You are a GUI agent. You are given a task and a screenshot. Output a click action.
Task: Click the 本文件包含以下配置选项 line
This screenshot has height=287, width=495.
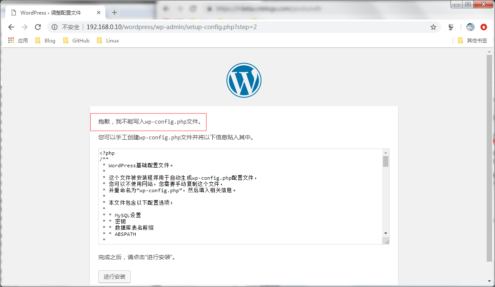point(141,203)
